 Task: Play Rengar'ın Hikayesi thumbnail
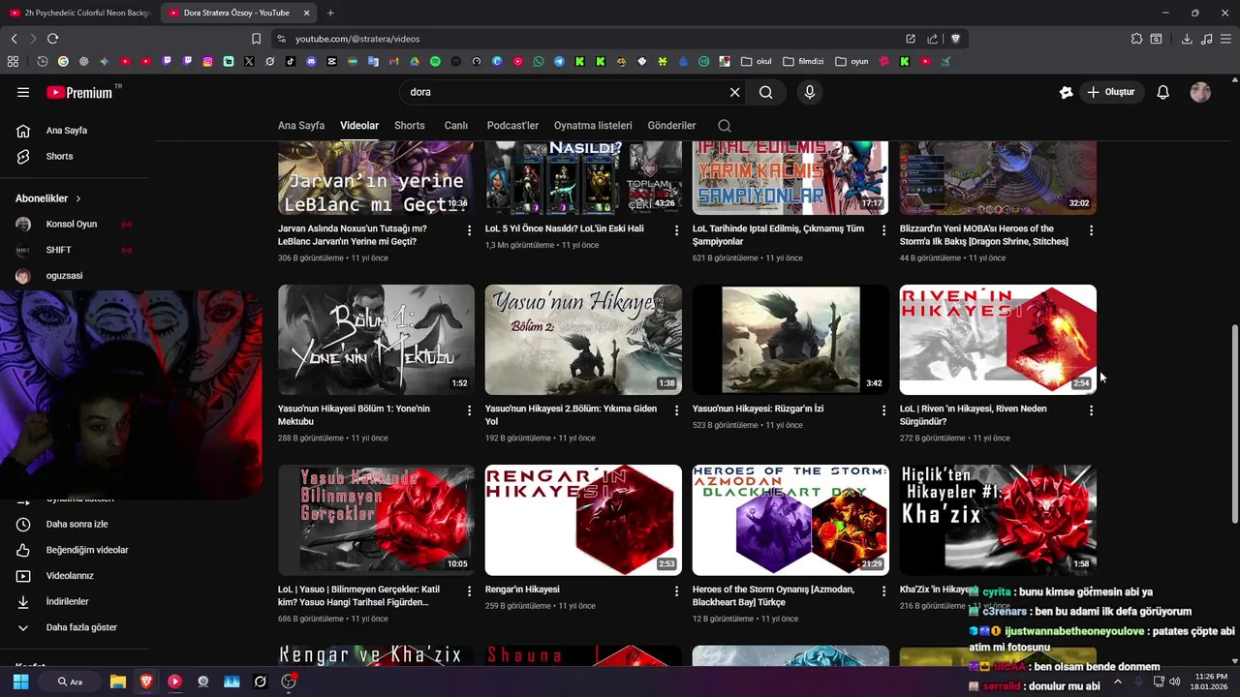[x=583, y=520]
